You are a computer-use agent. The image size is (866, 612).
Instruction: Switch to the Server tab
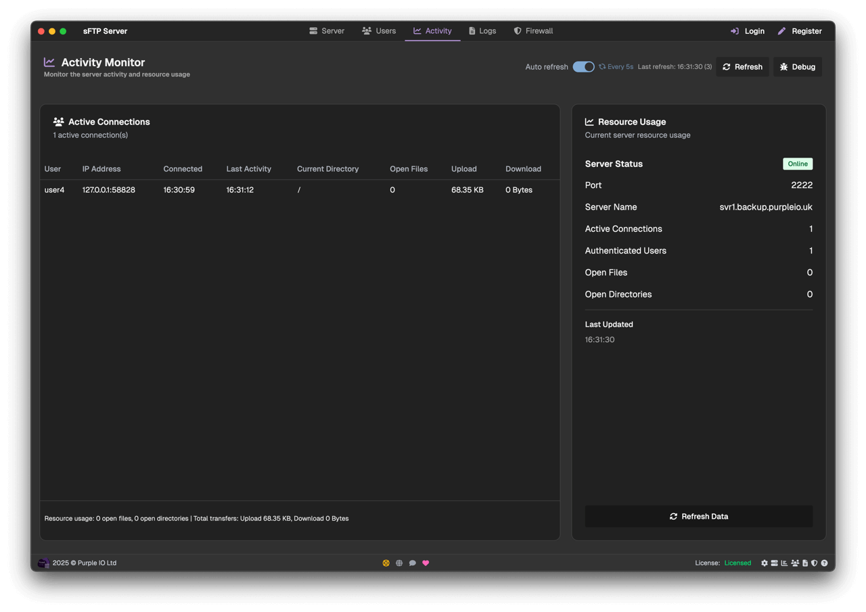(327, 31)
